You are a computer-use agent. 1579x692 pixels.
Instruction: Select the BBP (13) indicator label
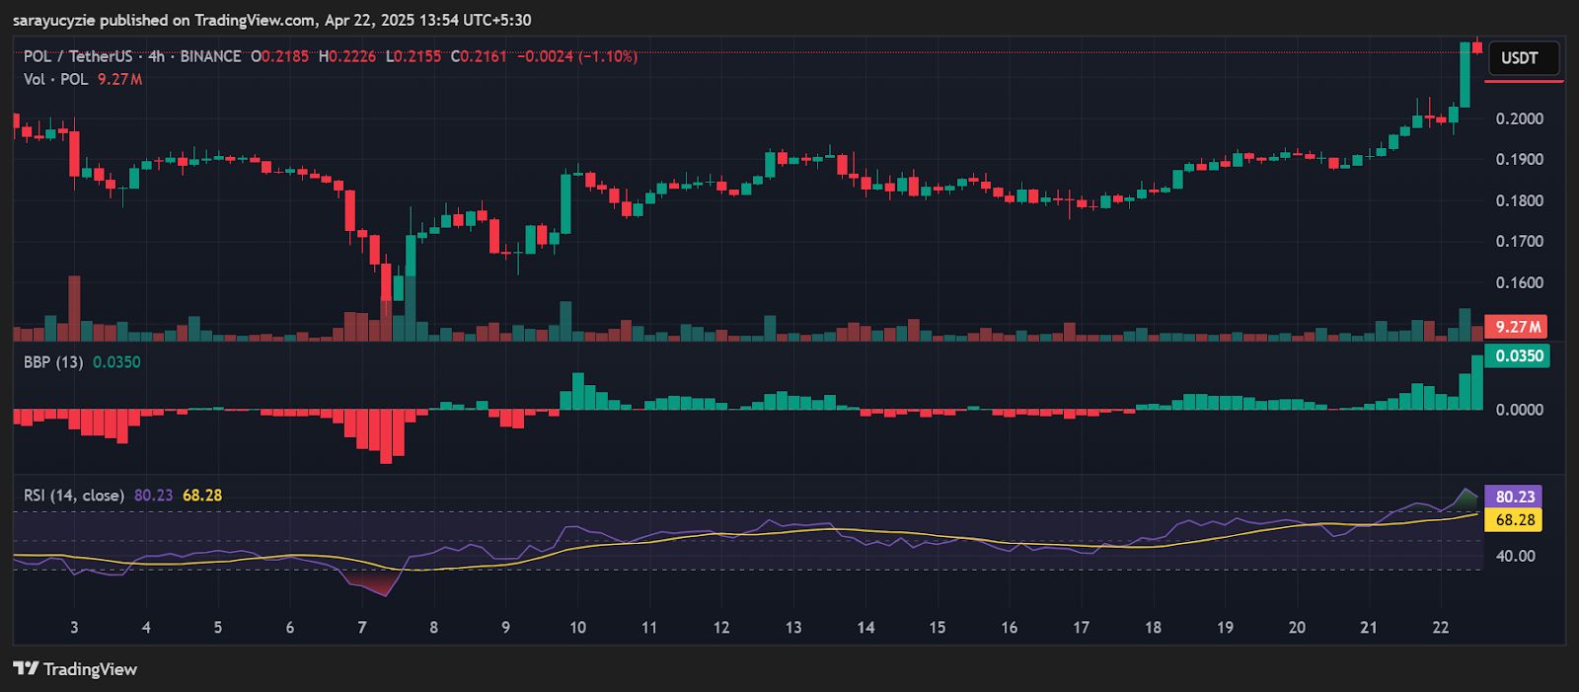tap(53, 362)
